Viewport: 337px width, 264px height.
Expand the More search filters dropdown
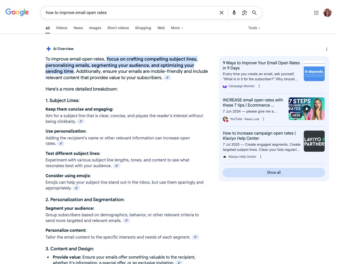(x=177, y=28)
